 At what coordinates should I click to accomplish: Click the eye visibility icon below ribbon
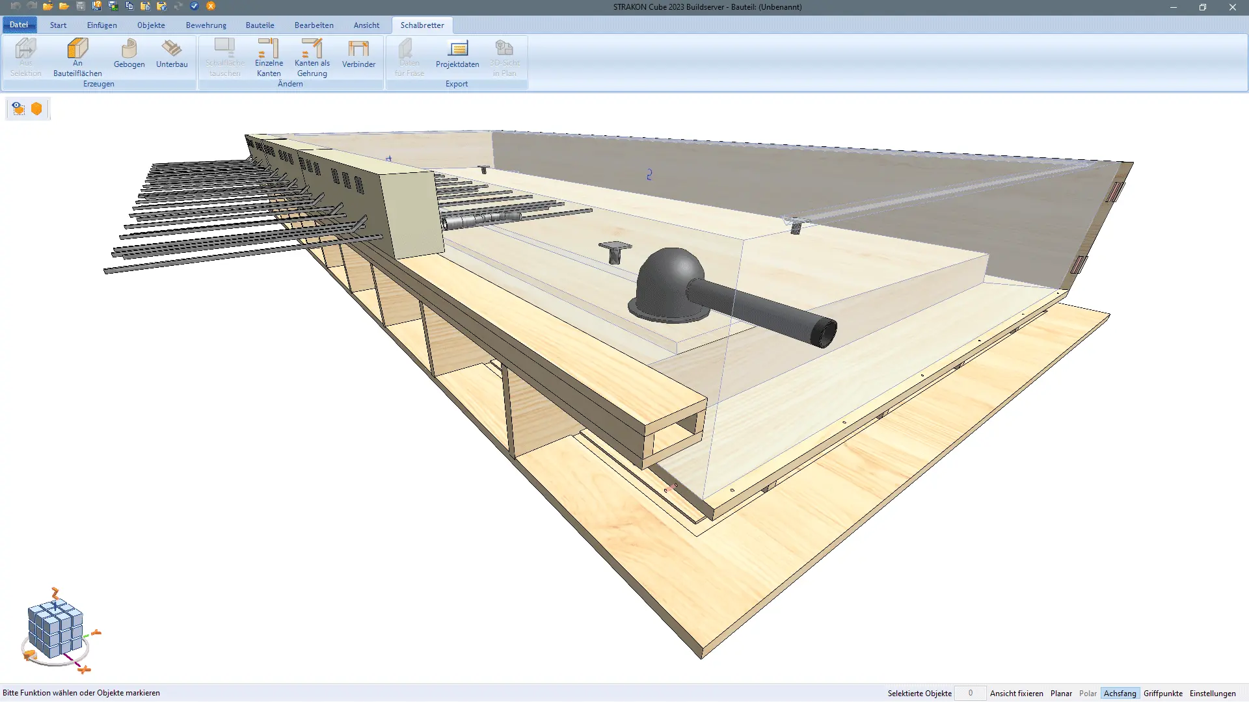[x=18, y=109]
